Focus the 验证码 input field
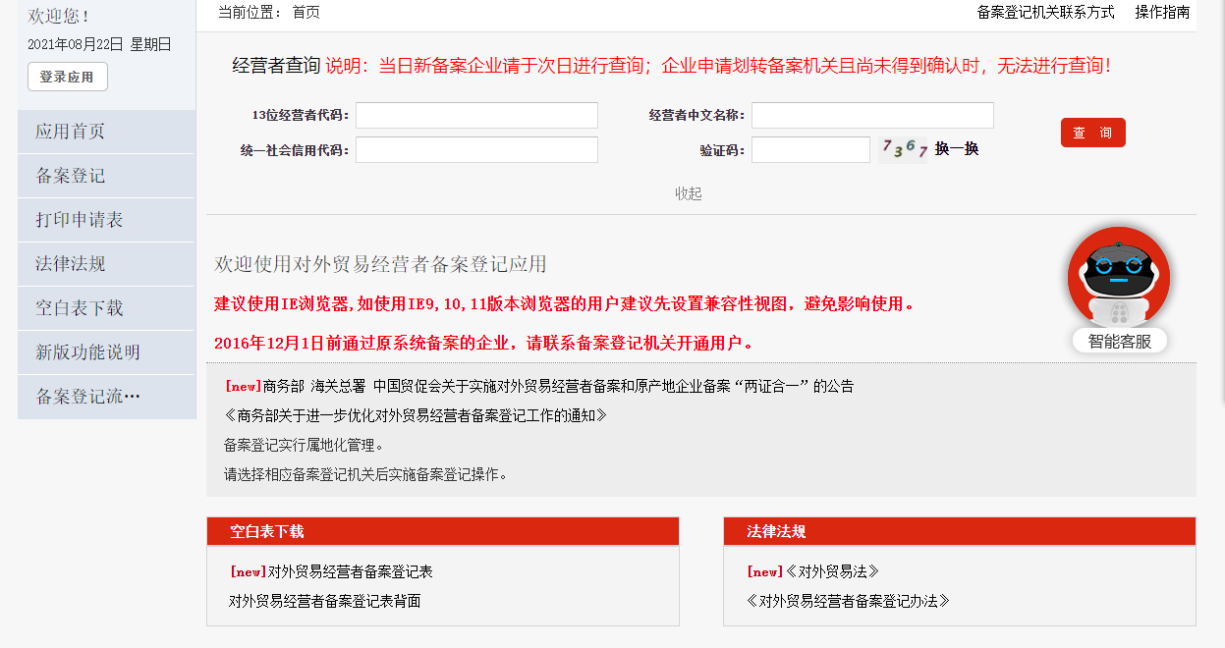1225x648 pixels. click(x=810, y=150)
